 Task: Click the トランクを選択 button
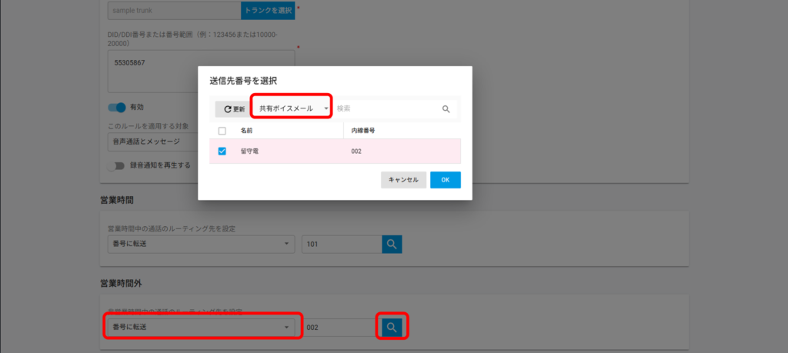pyautogui.click(x=268, y=11)
